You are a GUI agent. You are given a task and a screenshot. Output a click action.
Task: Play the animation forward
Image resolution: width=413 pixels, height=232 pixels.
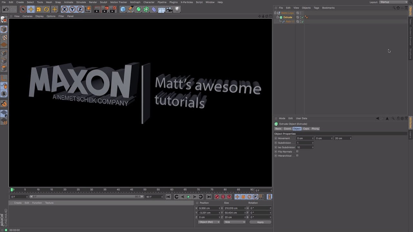click(x=189, y=197)
